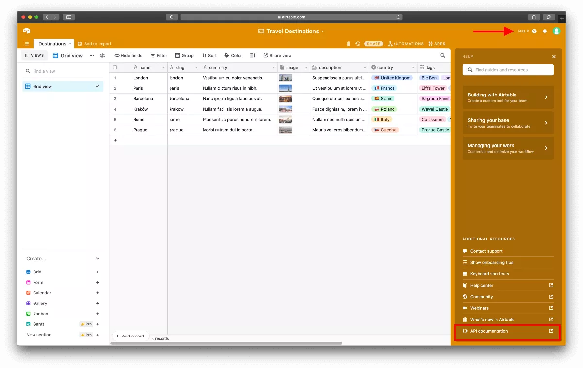Viewport: 583px width, 368px height.
Task: Open the Automations menu
Action: pos(406,44)
